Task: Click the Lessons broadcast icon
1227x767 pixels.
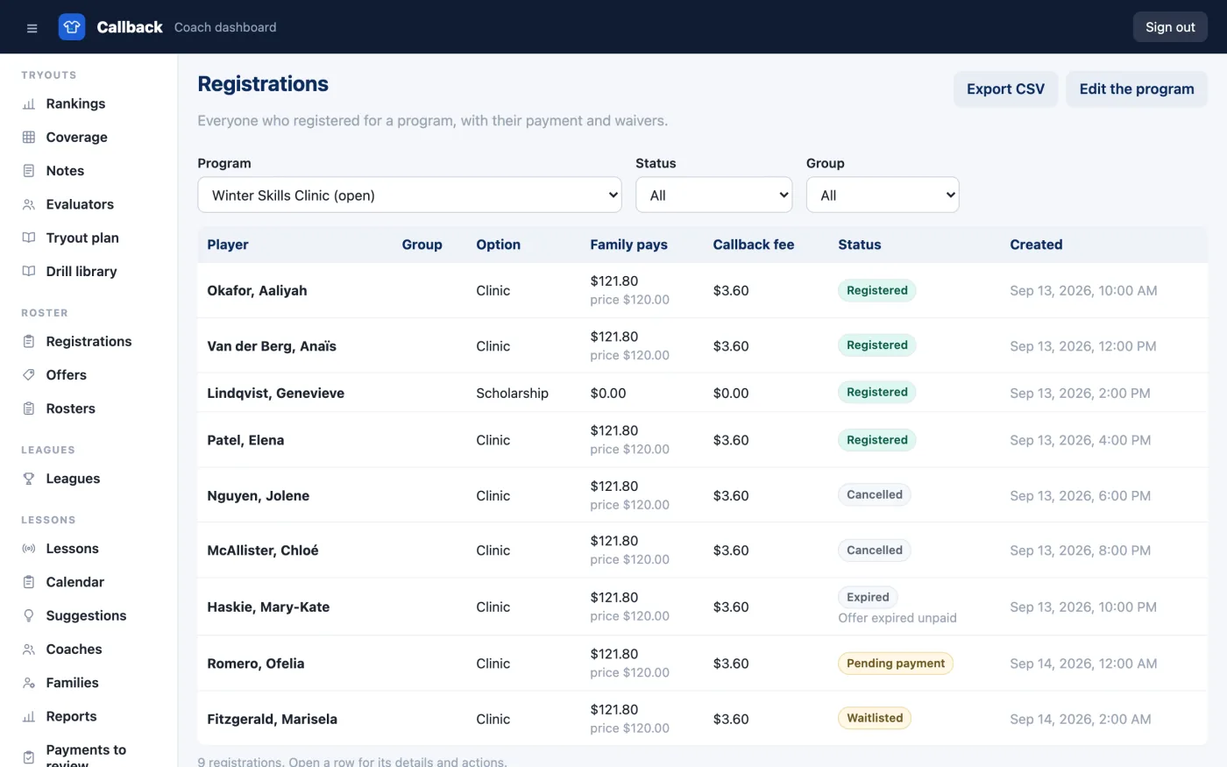Action: tap(29, 549)
